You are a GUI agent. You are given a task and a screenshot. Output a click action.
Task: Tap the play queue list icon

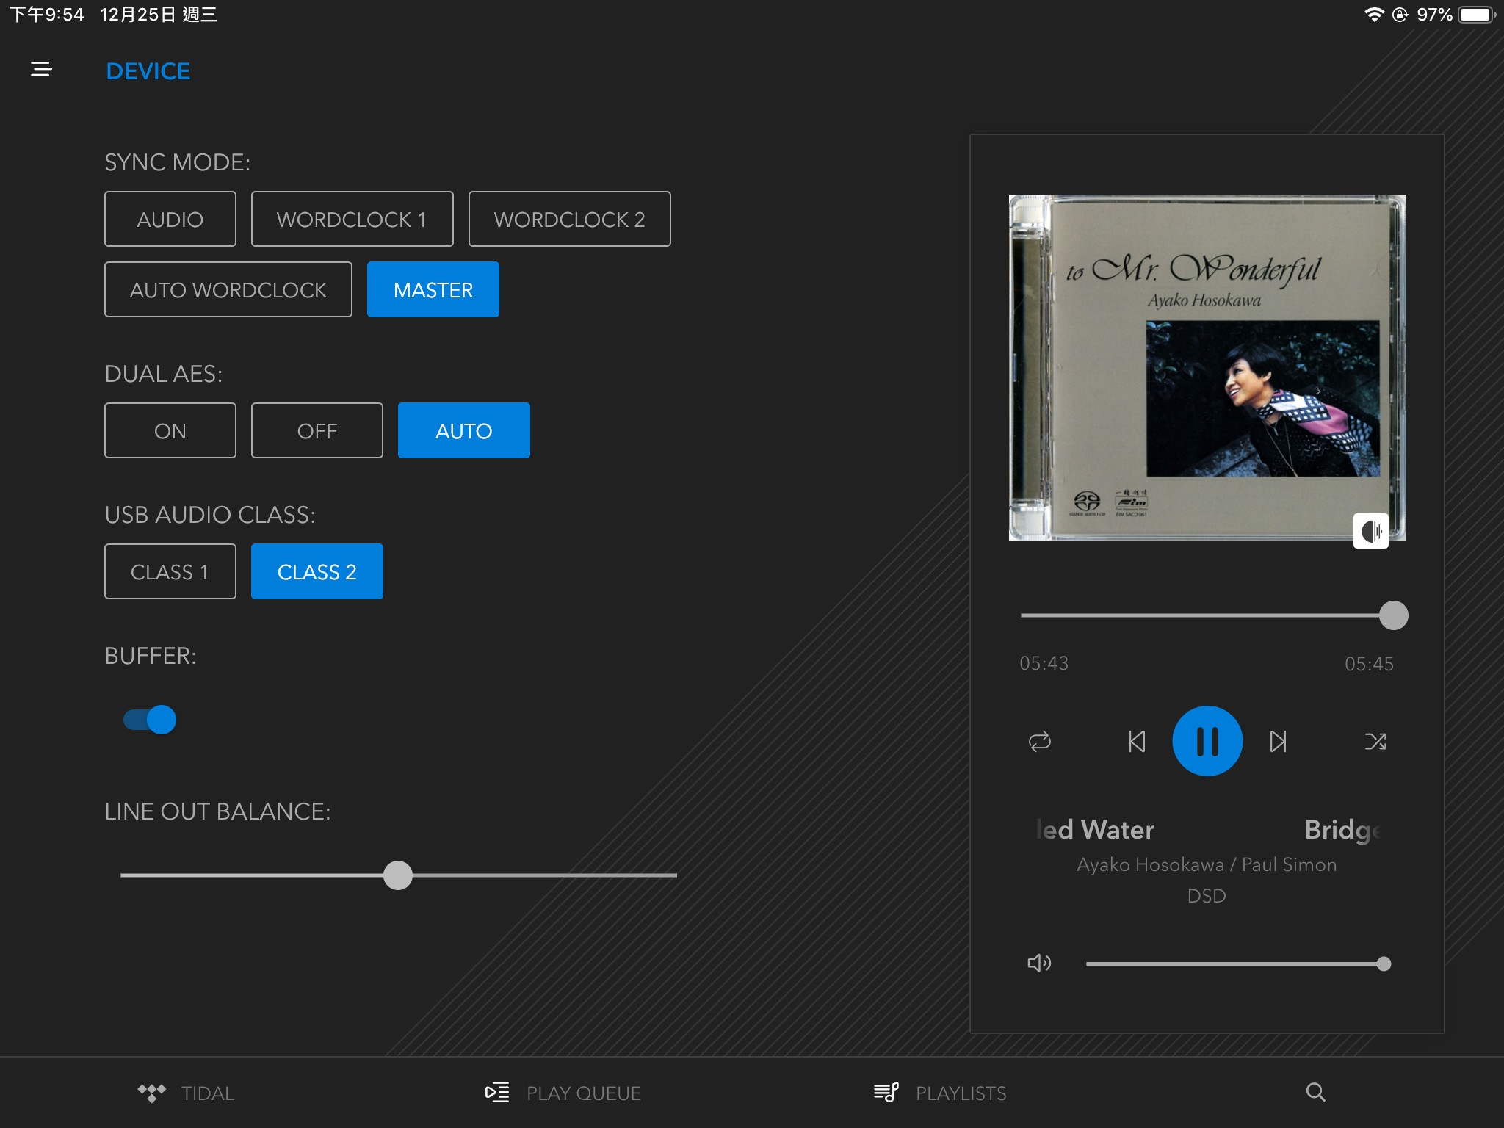497,1093
